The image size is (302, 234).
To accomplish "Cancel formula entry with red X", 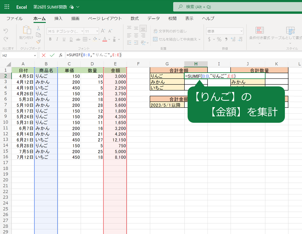I will (x=43, y=55).
